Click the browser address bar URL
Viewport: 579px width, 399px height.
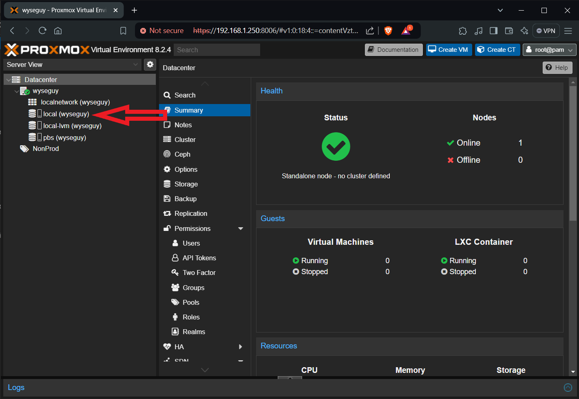(276, 31)
